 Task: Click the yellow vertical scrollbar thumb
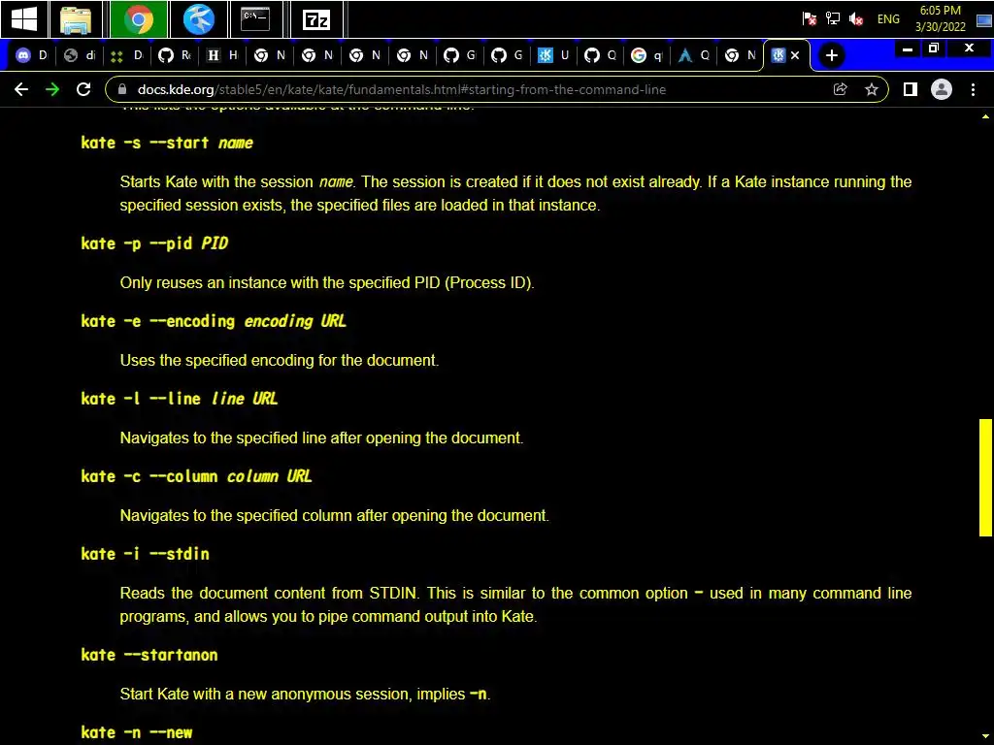pos(986,477)
